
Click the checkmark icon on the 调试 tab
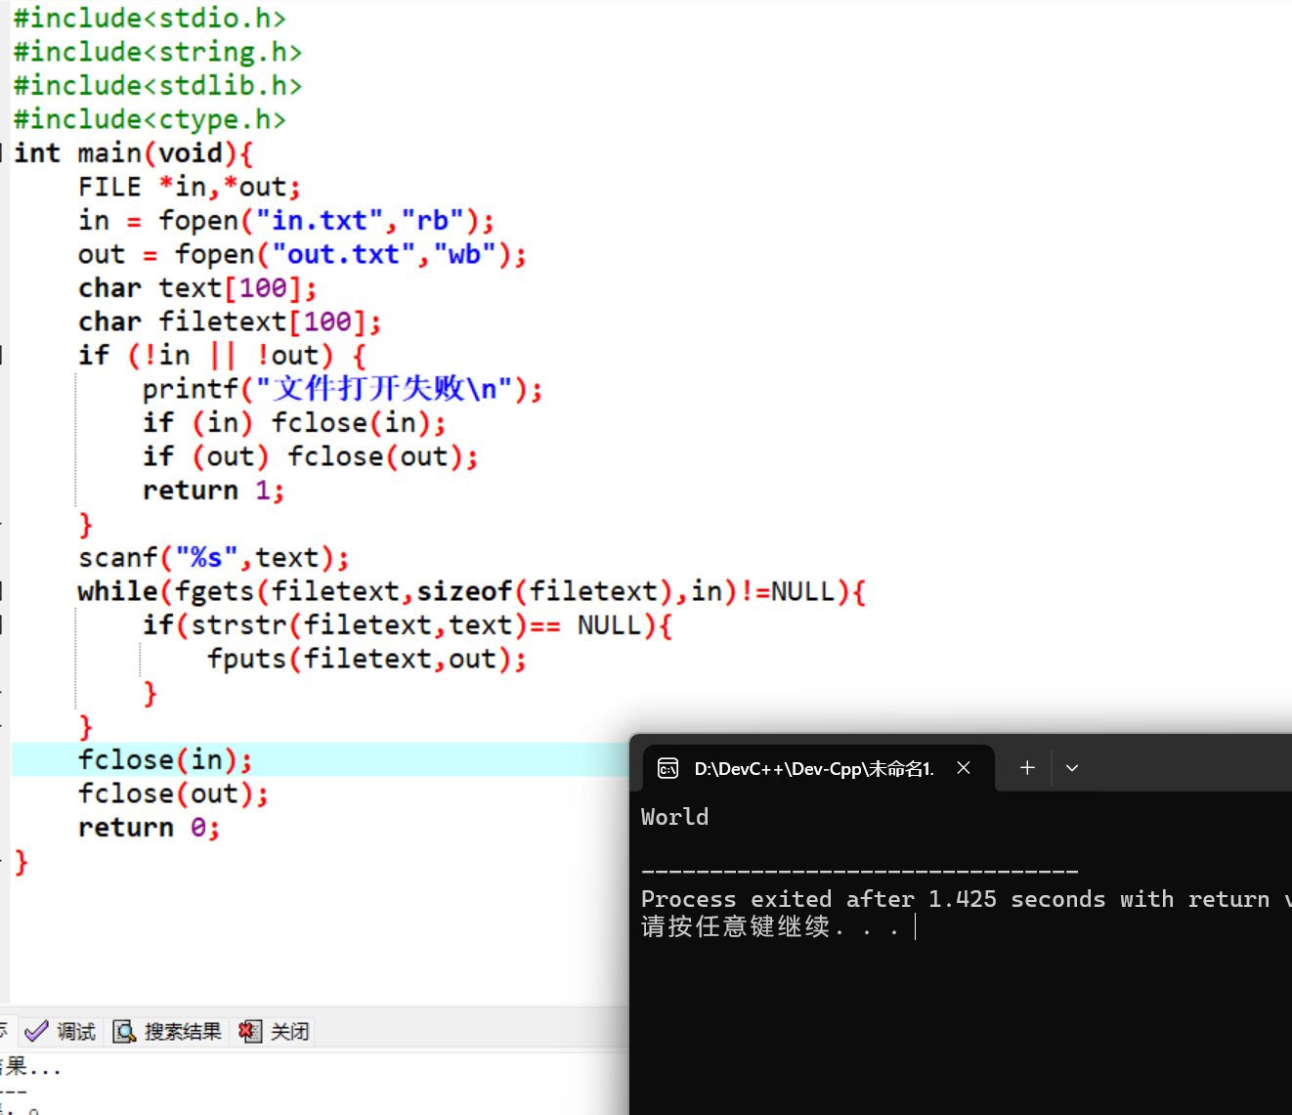point(35,1031)
